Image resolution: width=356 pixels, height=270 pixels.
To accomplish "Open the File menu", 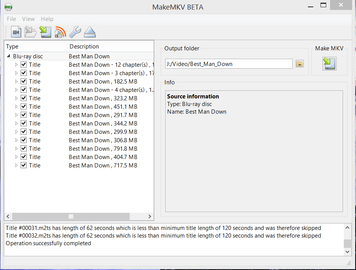I will (x=11, y=19).
